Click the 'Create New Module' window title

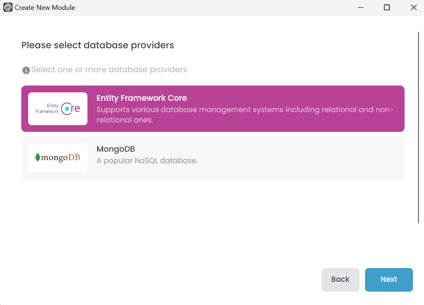[x=45, y=8]
